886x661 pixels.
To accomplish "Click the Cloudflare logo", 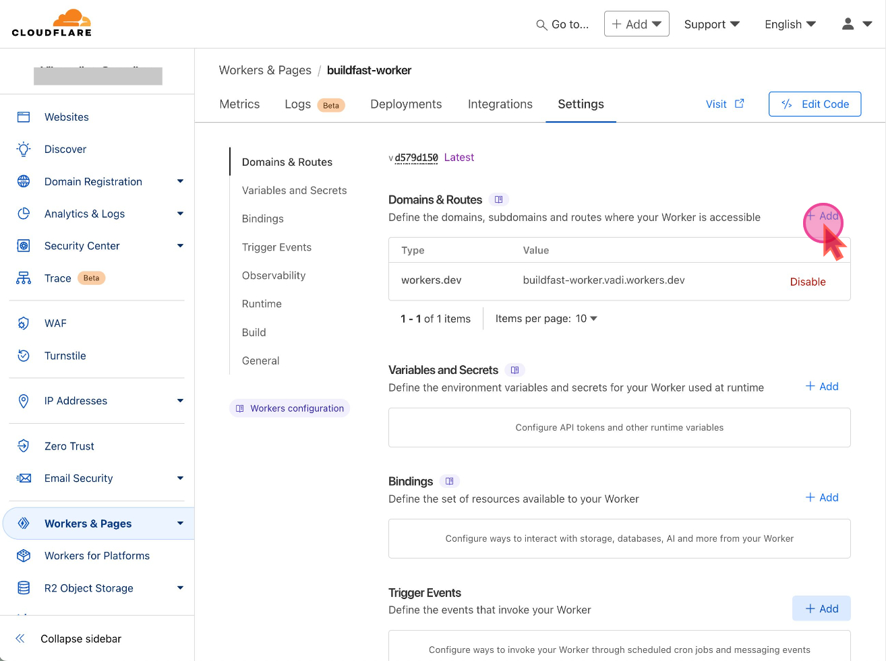I will click(x=52, y=22).
